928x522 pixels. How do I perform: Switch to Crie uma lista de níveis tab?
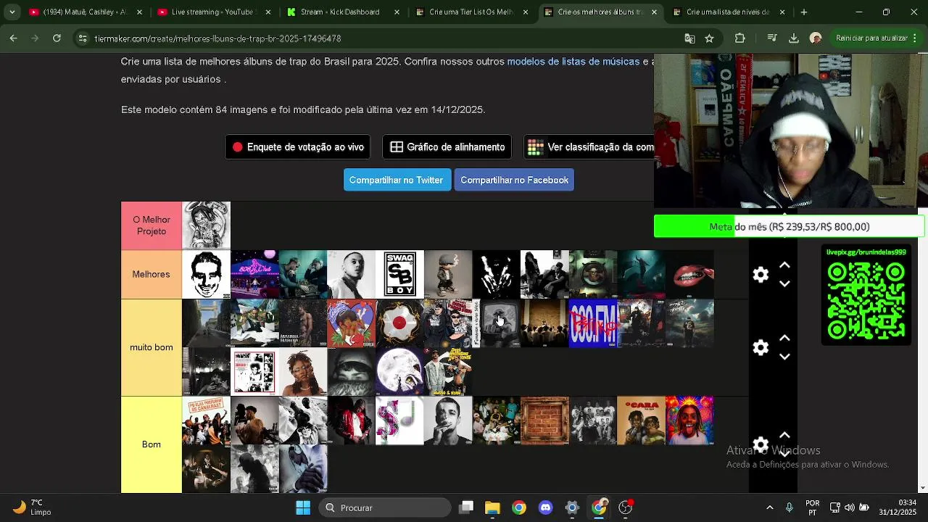(728, 12)
